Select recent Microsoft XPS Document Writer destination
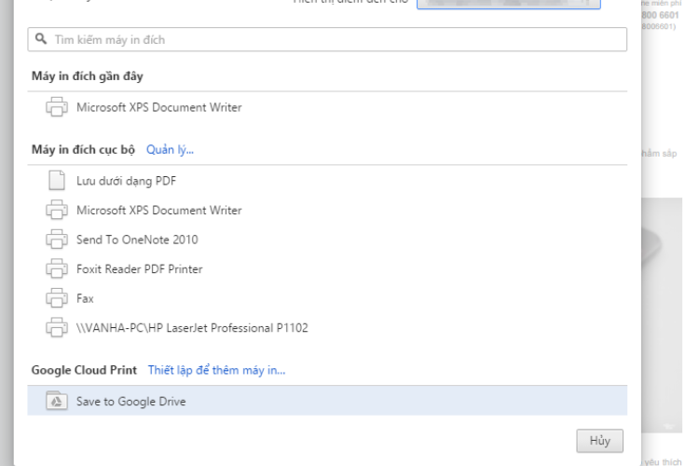 327,107
